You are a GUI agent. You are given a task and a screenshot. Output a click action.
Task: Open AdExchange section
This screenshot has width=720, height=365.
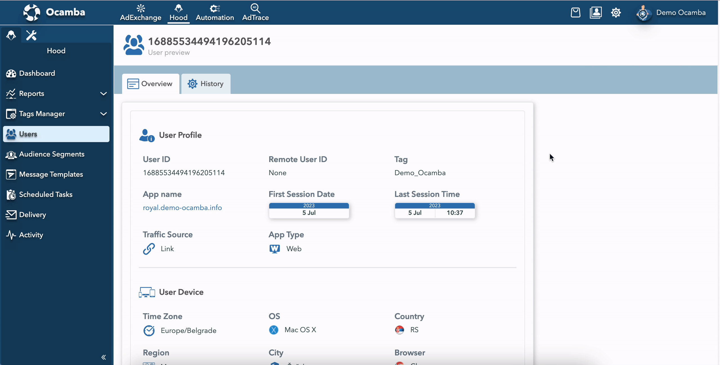pyautogui.click(x=141, y=12)
